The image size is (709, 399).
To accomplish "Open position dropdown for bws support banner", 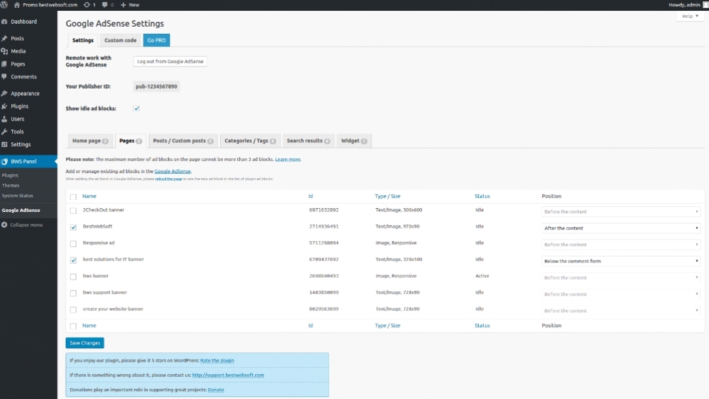I will [621, 294].
